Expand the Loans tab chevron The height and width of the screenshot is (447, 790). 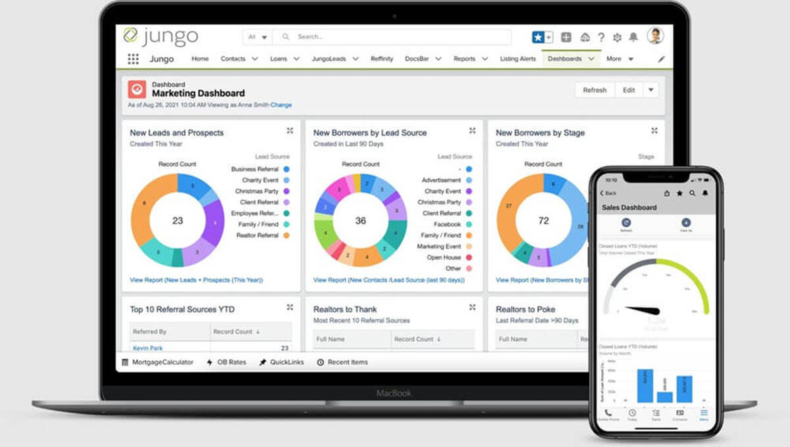pyautogui.click(x=296, y=59)
